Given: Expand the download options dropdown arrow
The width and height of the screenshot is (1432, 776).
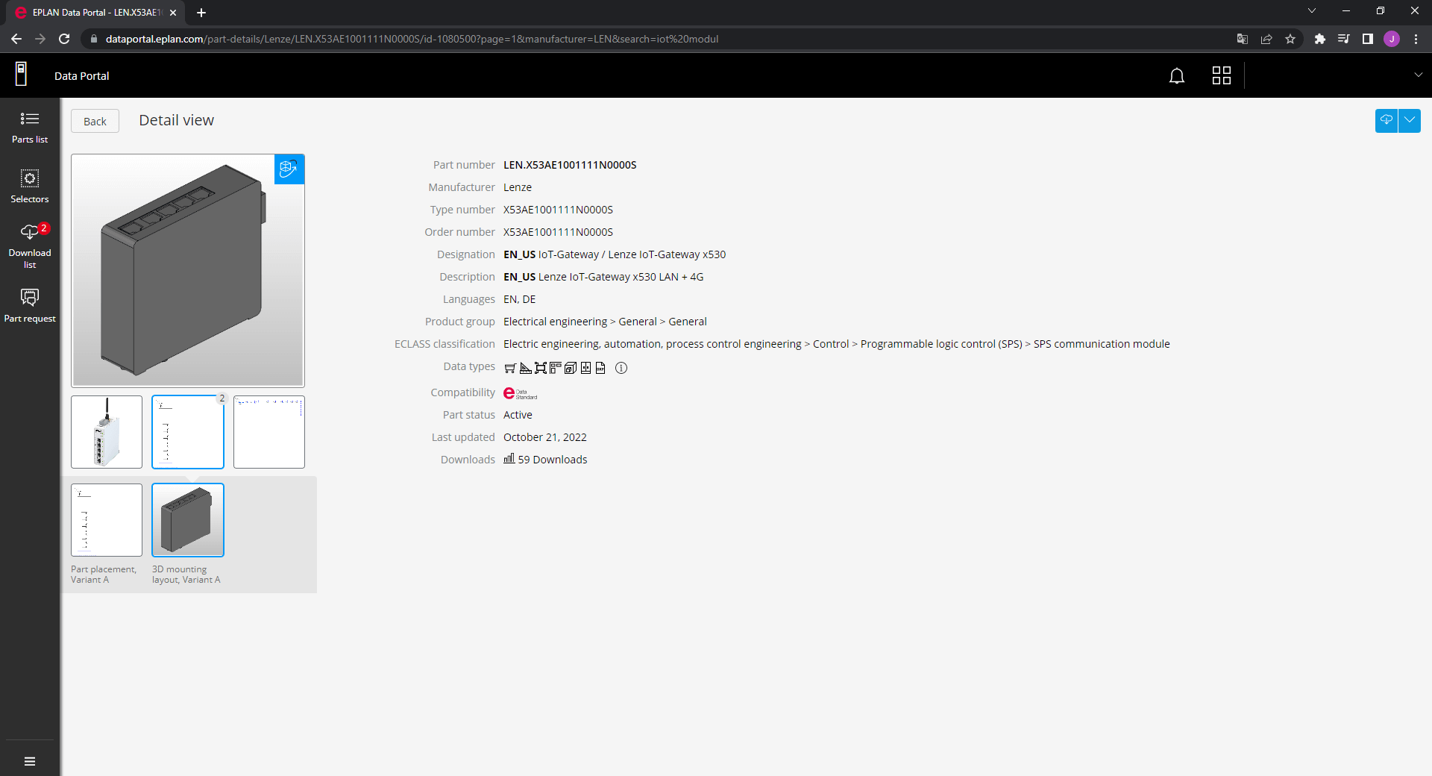Looking at the screenshot, I should pos(1410,121).
